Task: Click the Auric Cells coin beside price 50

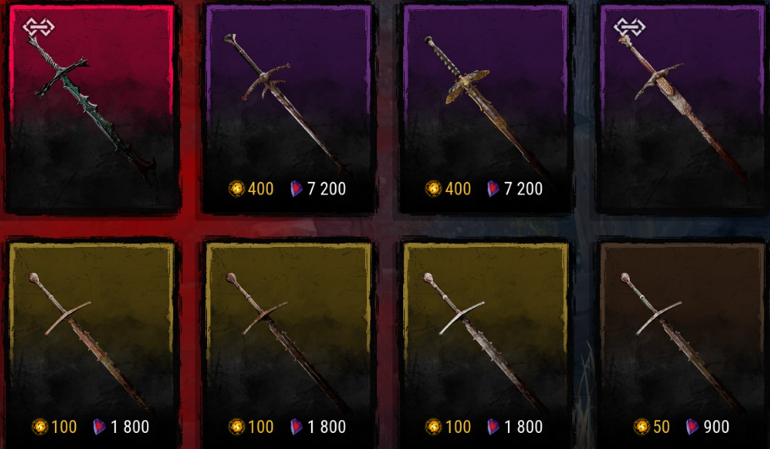Action: tap(642, 426)
